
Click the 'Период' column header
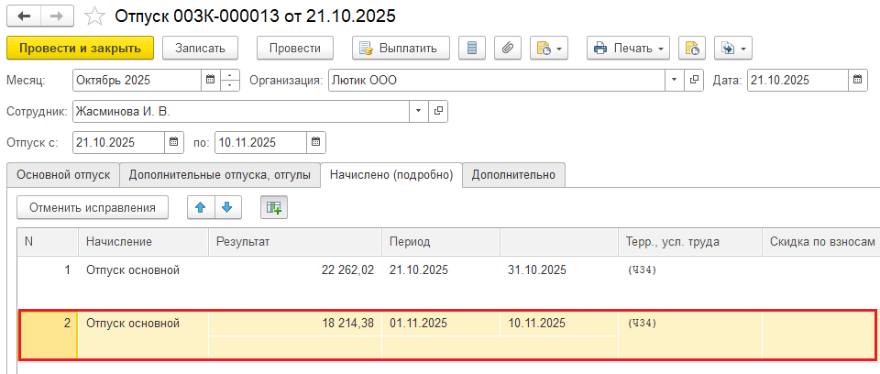tap(441, 242)
